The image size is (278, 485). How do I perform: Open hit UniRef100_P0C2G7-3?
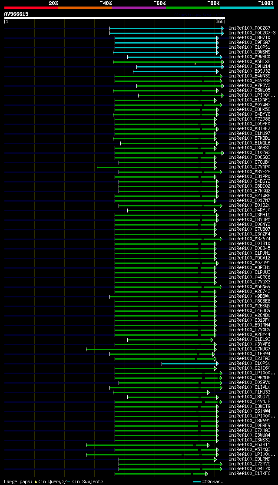pos(252,33)
